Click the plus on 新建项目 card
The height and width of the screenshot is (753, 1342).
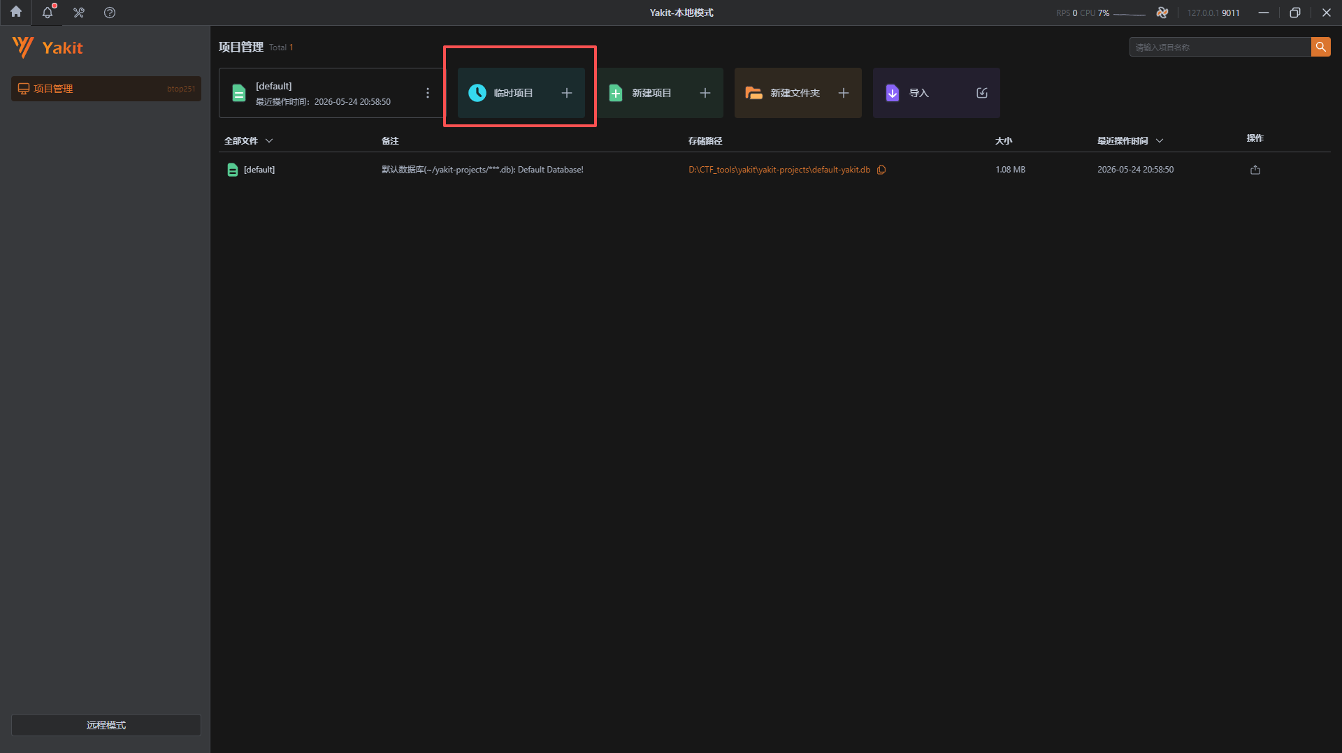(x=705, y=93)
